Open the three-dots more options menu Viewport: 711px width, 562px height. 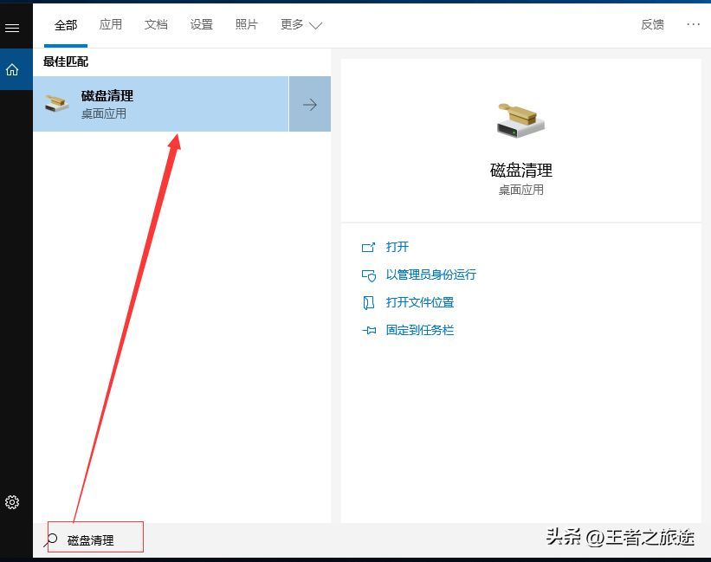[x=693, y=24]
